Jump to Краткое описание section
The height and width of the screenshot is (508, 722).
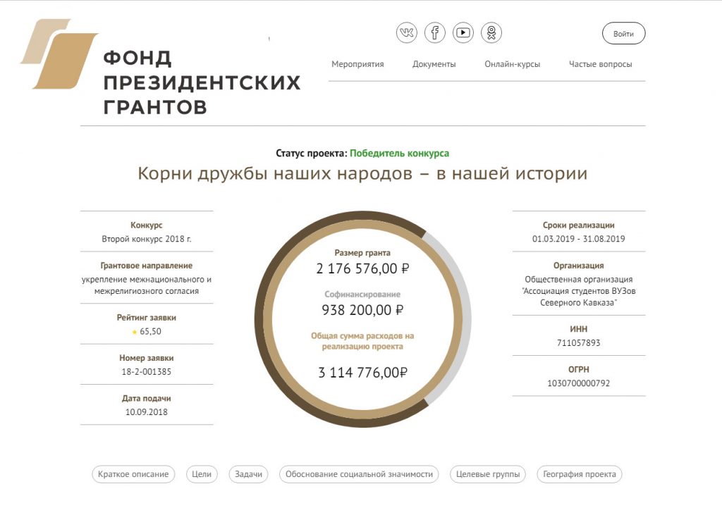(133, 474)
